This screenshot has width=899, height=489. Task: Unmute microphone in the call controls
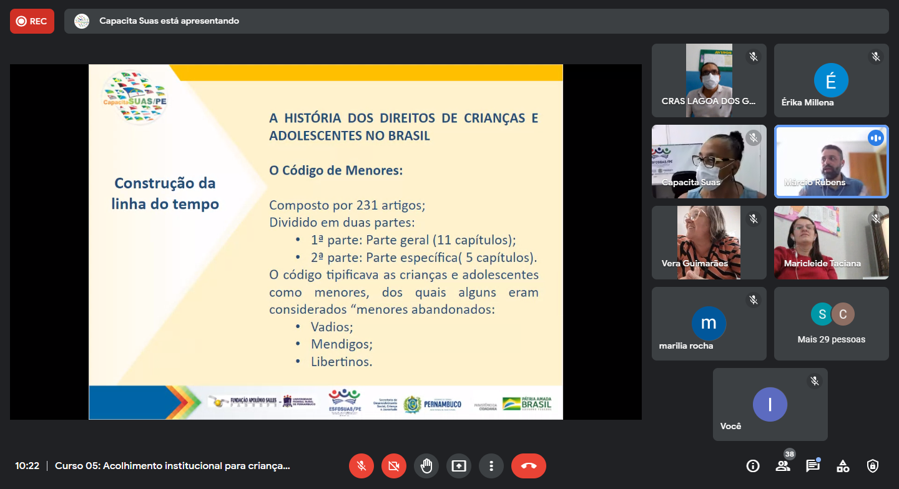[x=361, y=466]
